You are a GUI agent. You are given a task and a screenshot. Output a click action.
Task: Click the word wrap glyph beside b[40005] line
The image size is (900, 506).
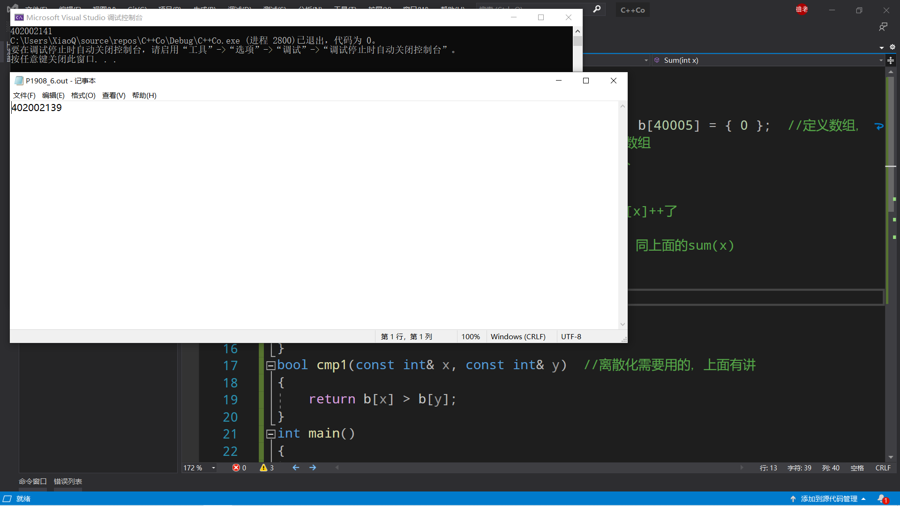pyautogui.click(x=879, y=126)
